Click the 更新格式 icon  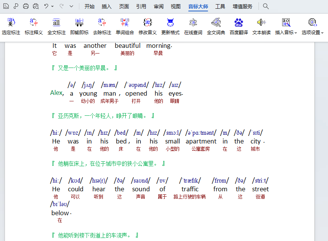[x=170, y=22]
